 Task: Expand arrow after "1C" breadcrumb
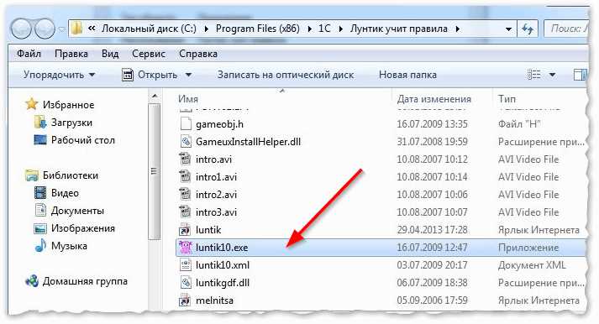coord(340,29)
